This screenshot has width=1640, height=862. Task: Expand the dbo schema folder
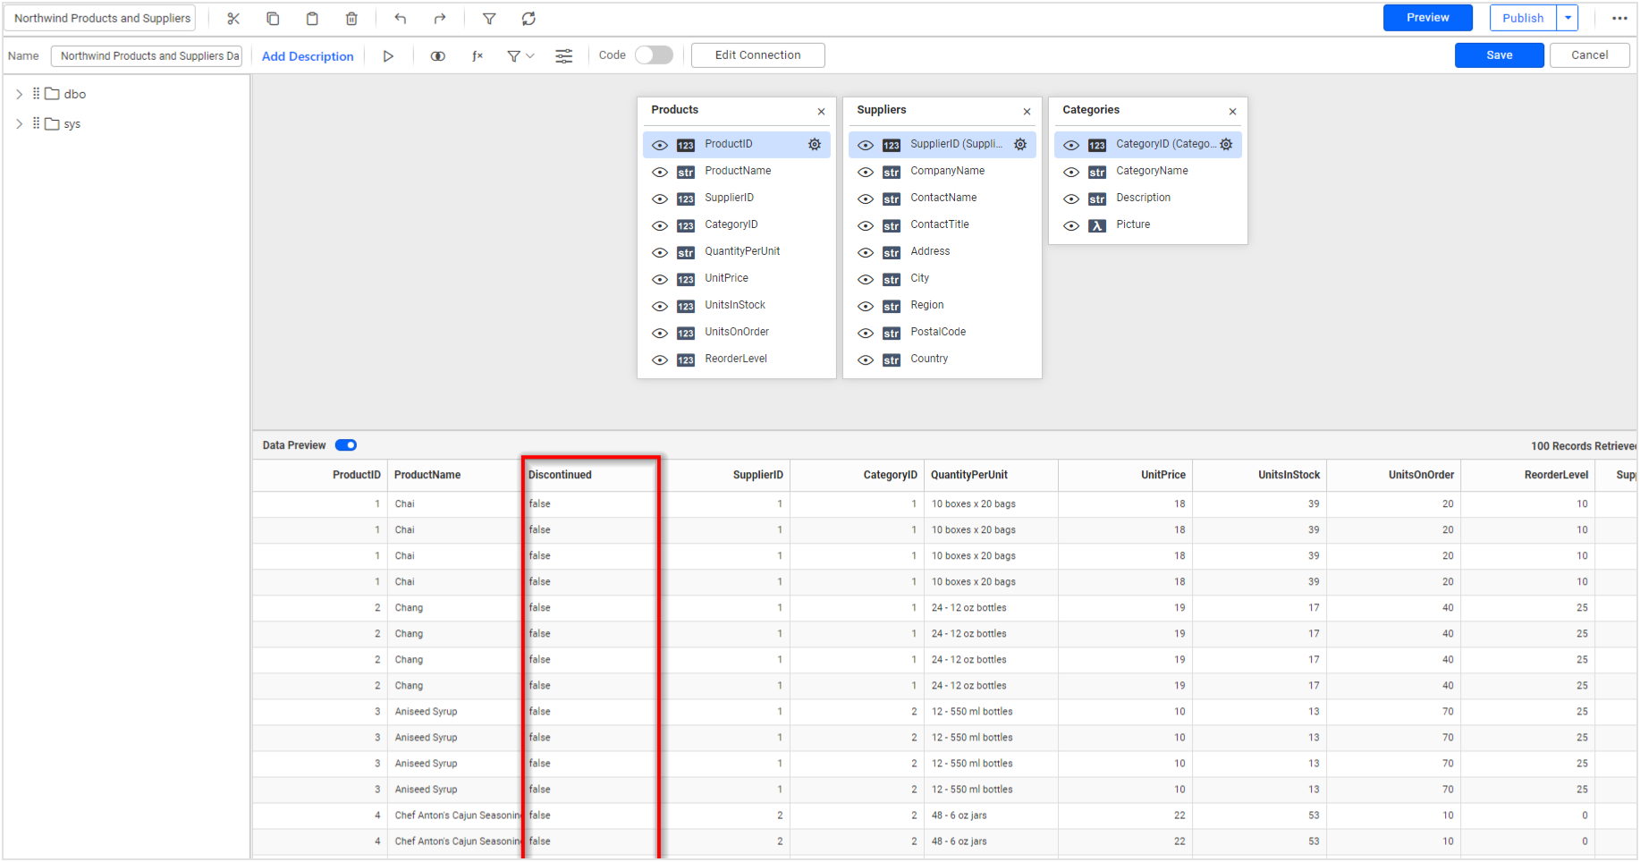(x=19, y=93)
